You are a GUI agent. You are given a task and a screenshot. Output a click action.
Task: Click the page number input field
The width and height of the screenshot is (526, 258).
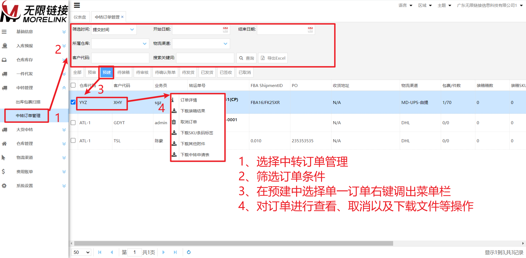point(135,252)
